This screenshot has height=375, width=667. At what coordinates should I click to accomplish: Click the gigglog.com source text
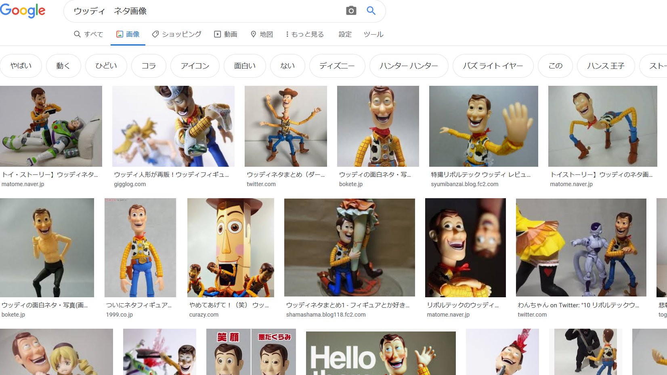tap(130, 184)
